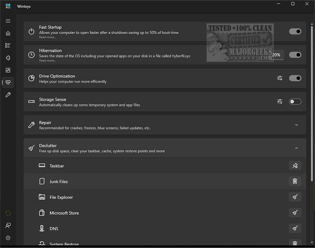Open Drive Optimization options sliders icon

coord(280,78)
